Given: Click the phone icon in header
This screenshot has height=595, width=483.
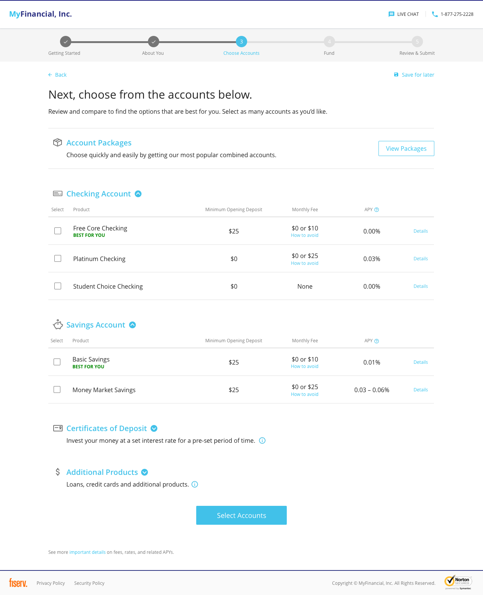Looking at the screenshot, I should [435, 14].
